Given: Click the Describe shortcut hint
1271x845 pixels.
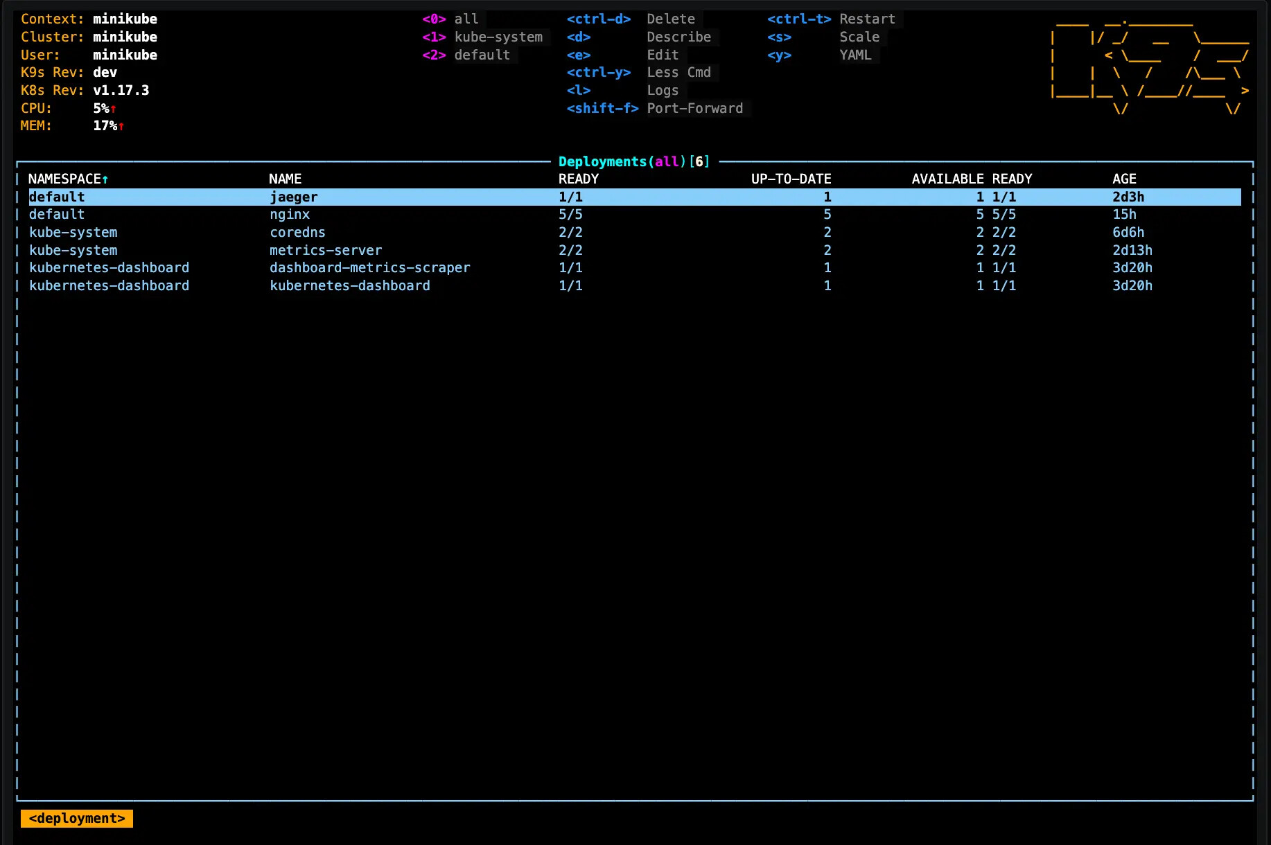Looking at the screenshot, I should pyautogui.click(x=678, y=37).
